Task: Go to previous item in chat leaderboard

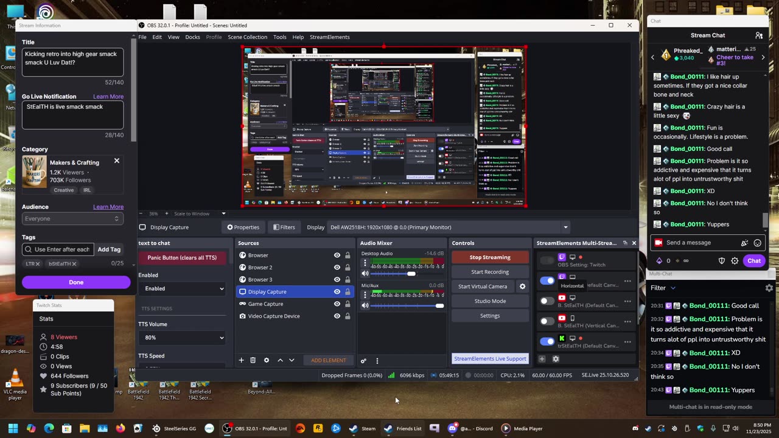Action: pos(653,57)
